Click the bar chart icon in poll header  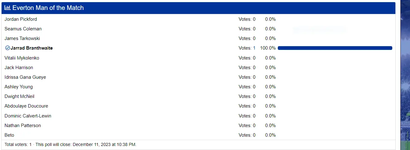pos(7,8)
